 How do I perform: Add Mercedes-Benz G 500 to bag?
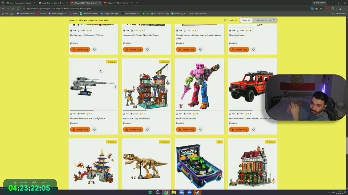click(x=239, y=129)
